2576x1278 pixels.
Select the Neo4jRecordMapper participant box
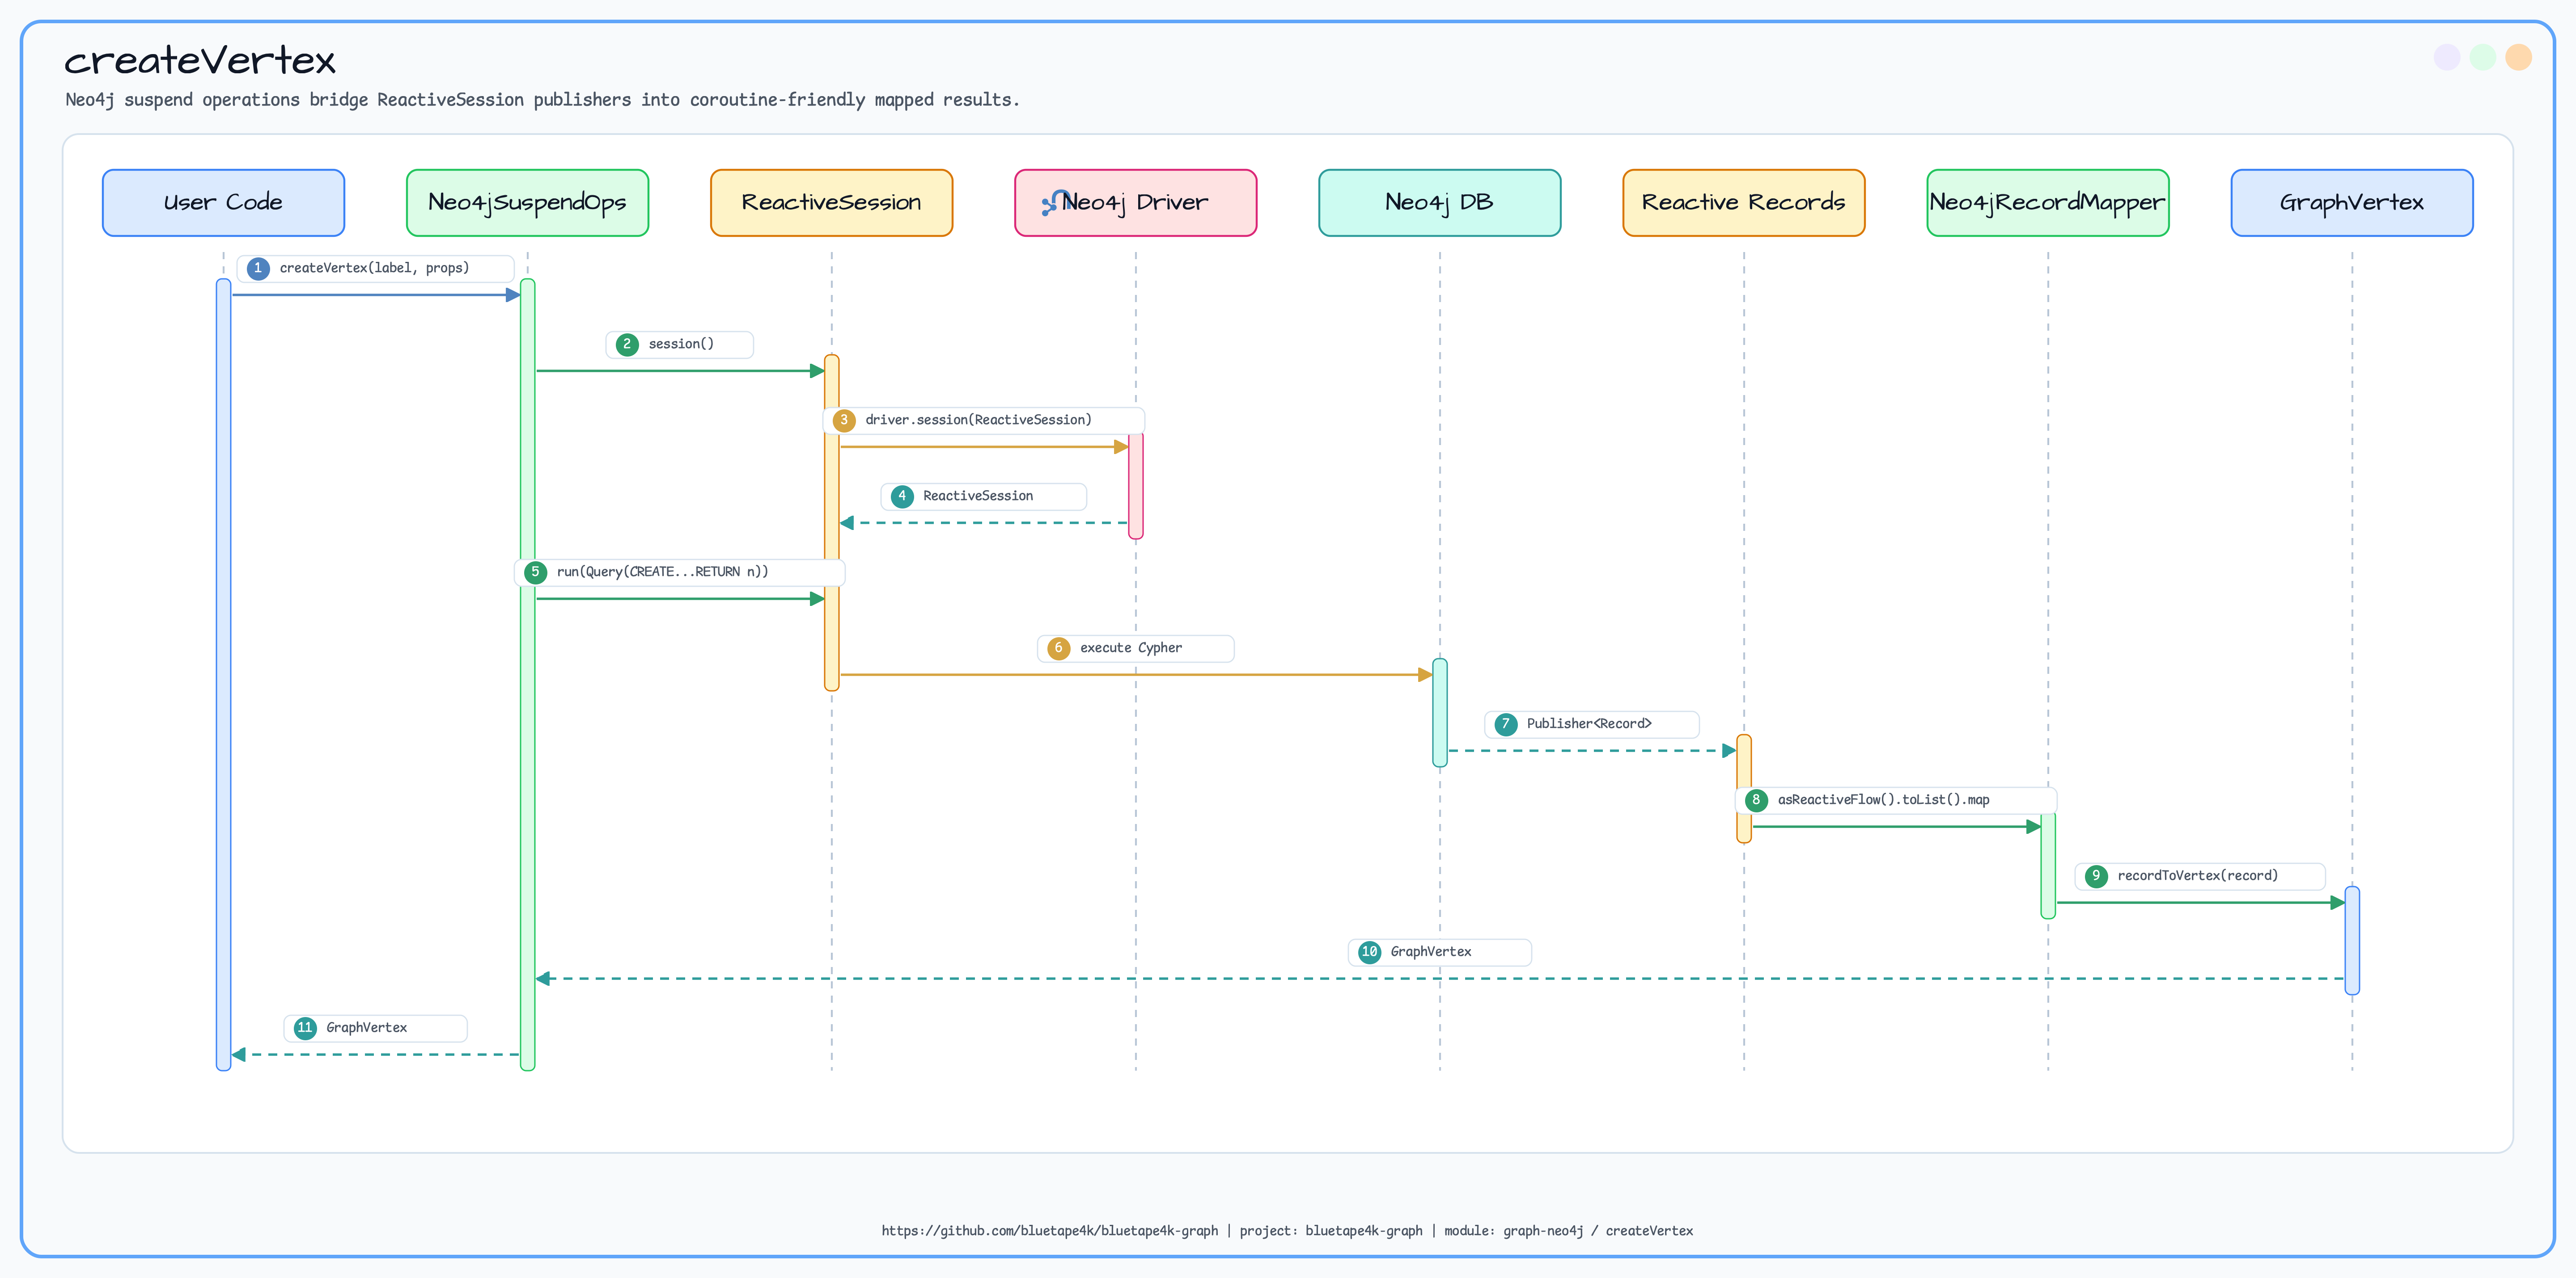pyautogui.click(x=2047, y=203)
